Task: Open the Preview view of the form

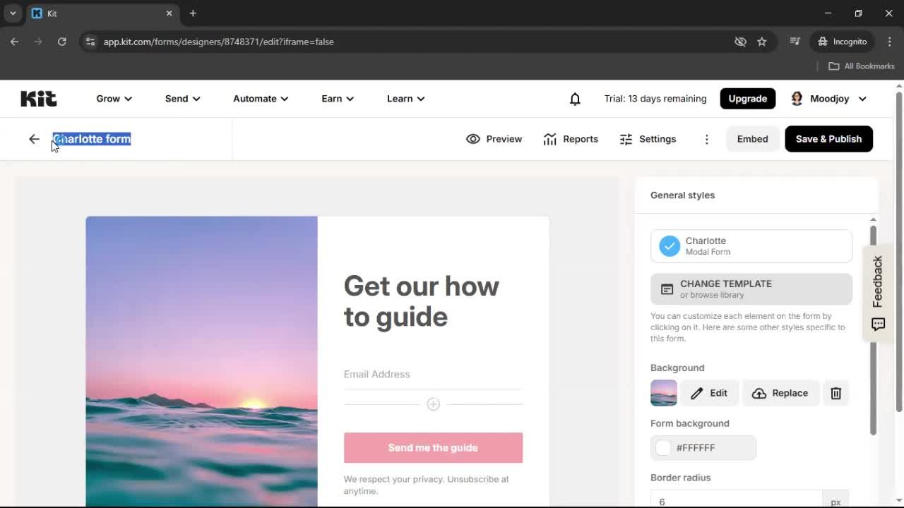Action: coord(494,139)
